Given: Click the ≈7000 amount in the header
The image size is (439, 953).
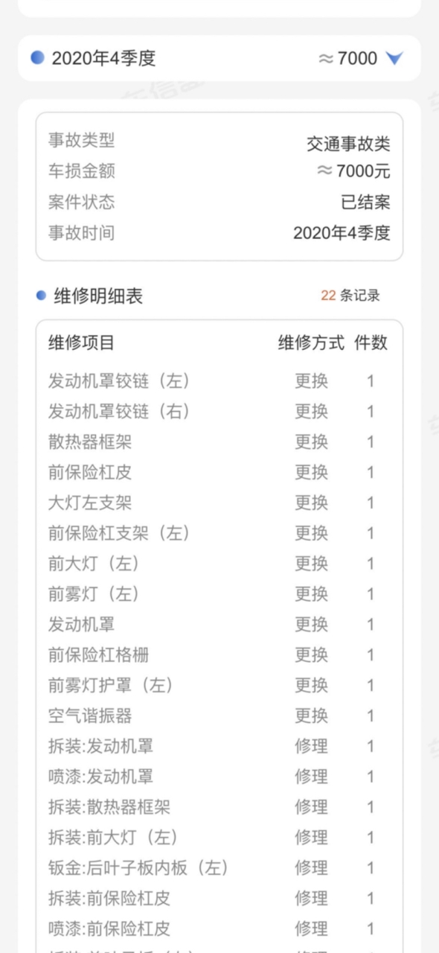Looking at the screenshot, I should point(347,58).
